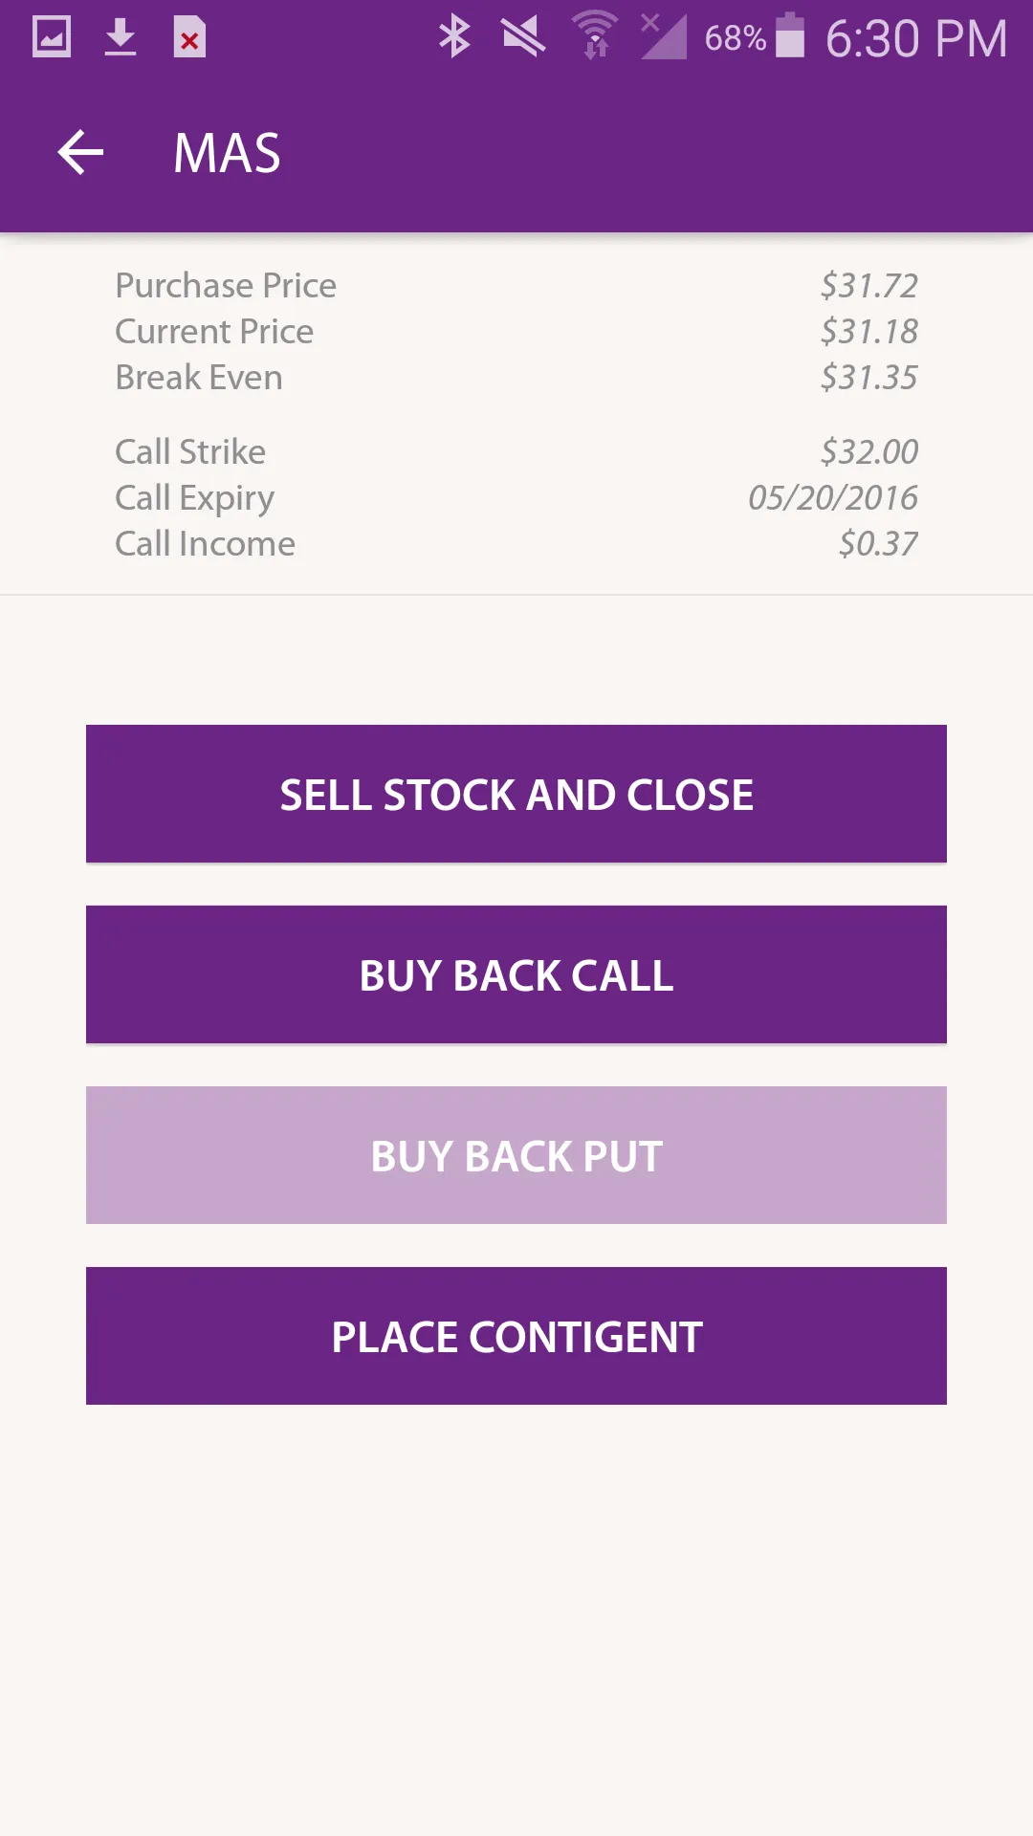The width and height of the screenshot is (1033, 1836).
Task: Select the Current Price value $31.18
Action: click(x=868, y=331)
